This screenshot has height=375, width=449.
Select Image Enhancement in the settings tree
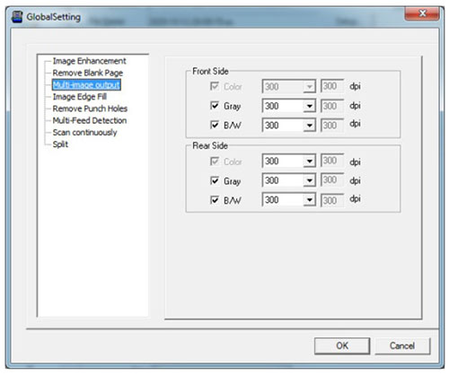tap(89, 61)
